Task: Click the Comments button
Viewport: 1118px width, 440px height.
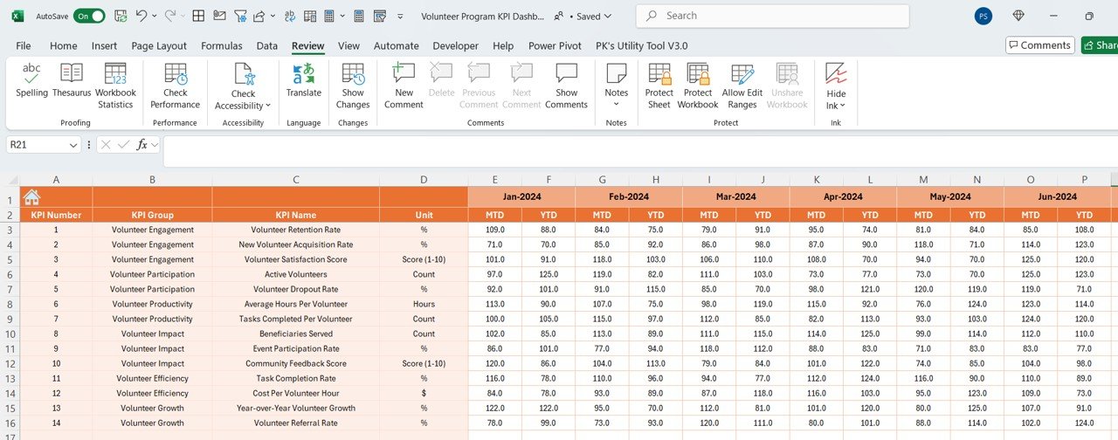Action: click(x=1039, y=45)
